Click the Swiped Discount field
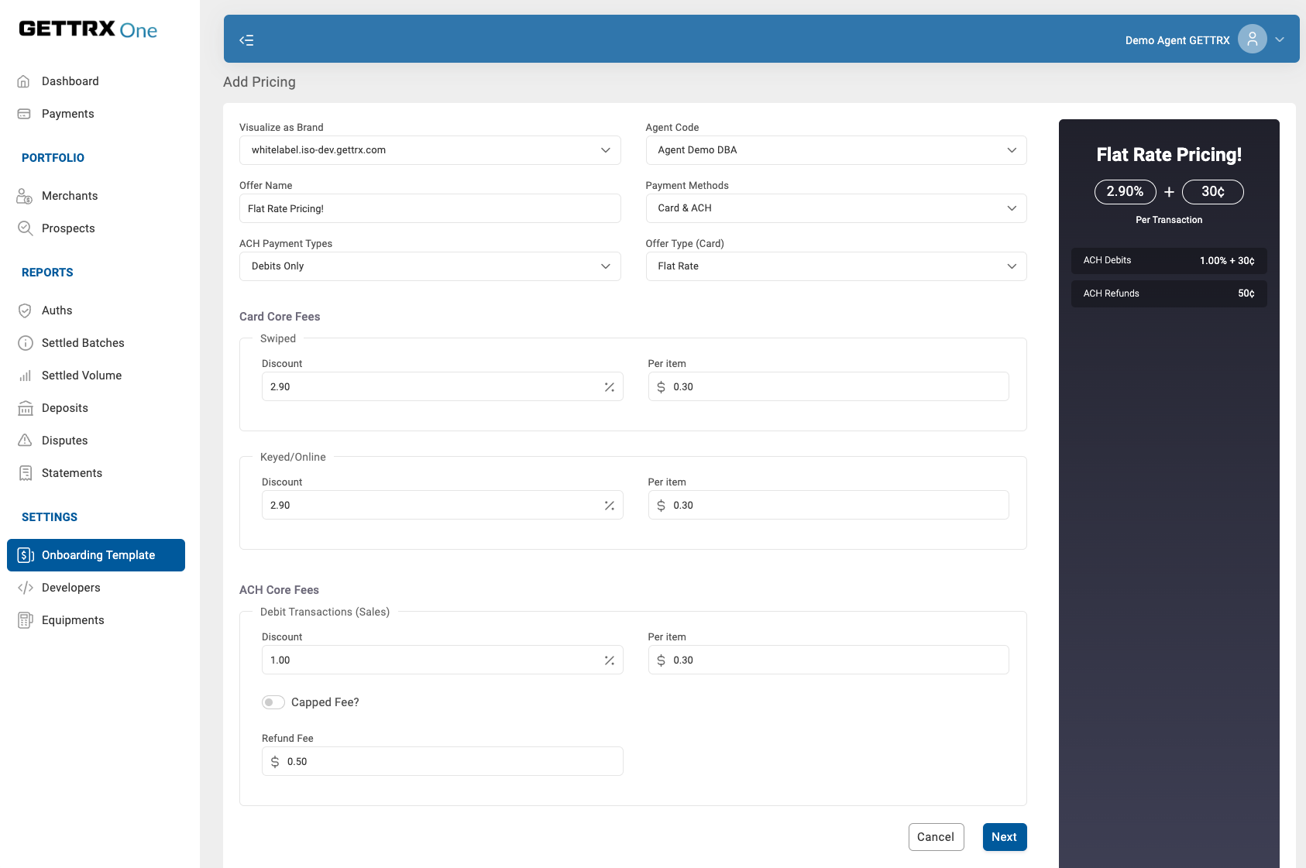 pos(442,386)
